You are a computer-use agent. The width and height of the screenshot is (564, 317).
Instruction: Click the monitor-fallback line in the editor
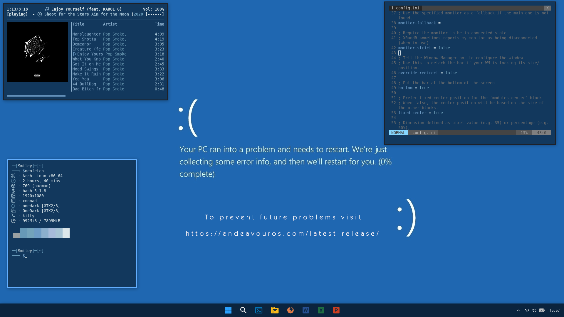419,23
